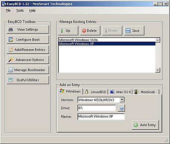
Task: Open Manage Bootloader section
Action: click(x=28, y=70)
